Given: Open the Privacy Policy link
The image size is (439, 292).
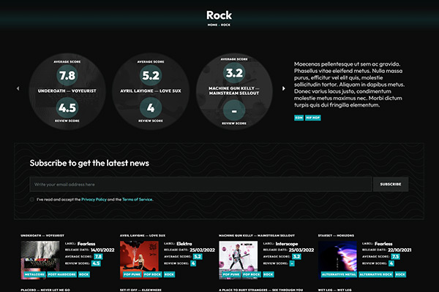Looking at the screenshot, I should [94, 199].
